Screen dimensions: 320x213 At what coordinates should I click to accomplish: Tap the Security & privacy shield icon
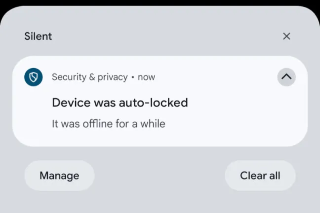[34, 77]
